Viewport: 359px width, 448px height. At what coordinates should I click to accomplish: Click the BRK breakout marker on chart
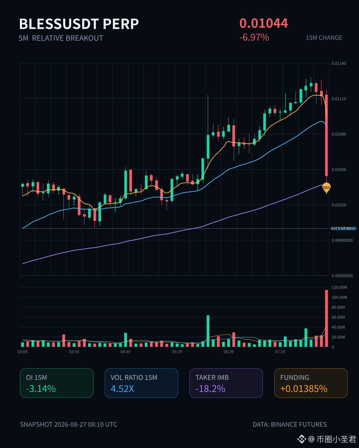[x=326, y=188]
